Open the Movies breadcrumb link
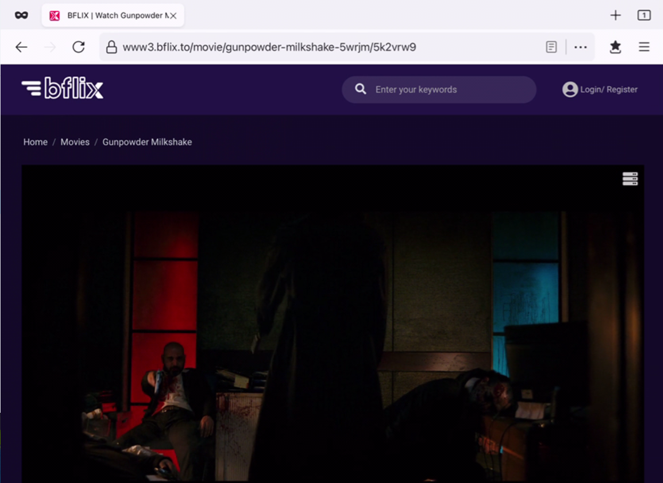This screenshot has width=663, height=483. click(x=75, y=142)
